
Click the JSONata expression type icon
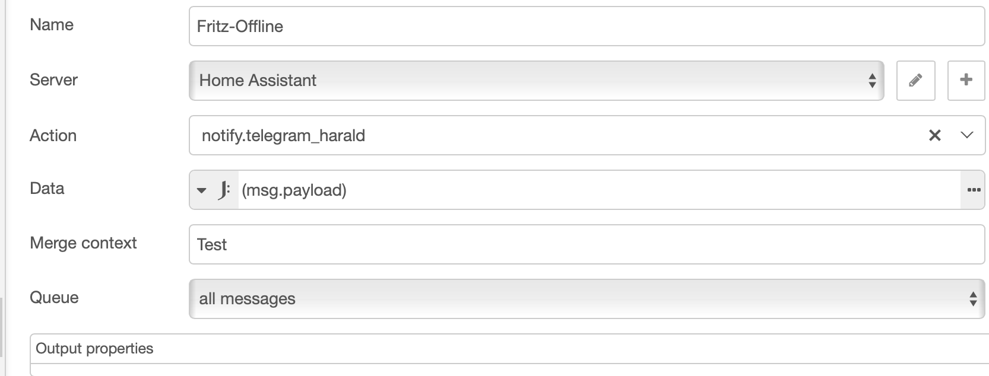(224, 190)
